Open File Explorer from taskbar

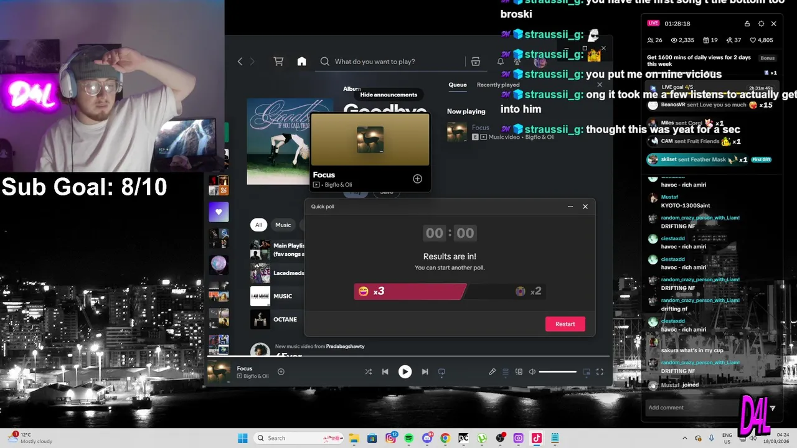(x=354, y=438)
